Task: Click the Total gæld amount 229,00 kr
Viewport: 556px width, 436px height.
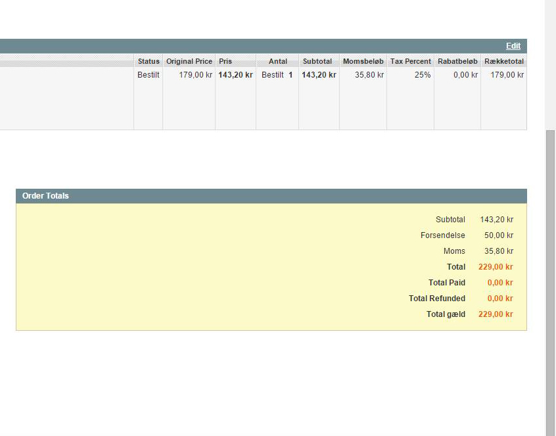Action: (496, 314)
